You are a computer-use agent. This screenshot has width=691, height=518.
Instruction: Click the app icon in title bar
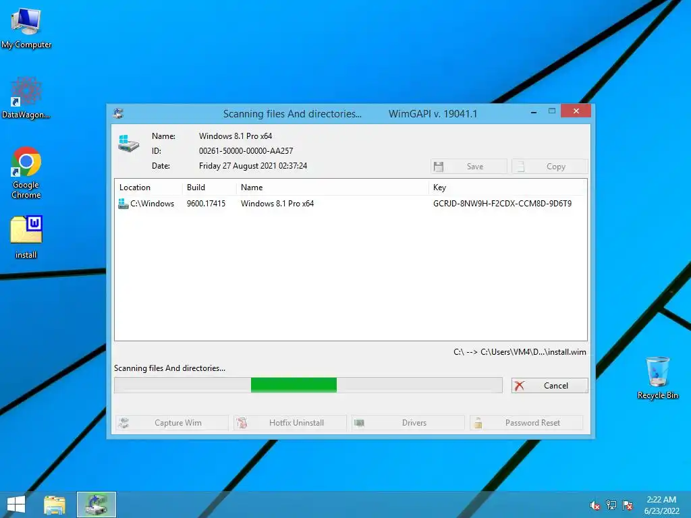click(118, 113)
